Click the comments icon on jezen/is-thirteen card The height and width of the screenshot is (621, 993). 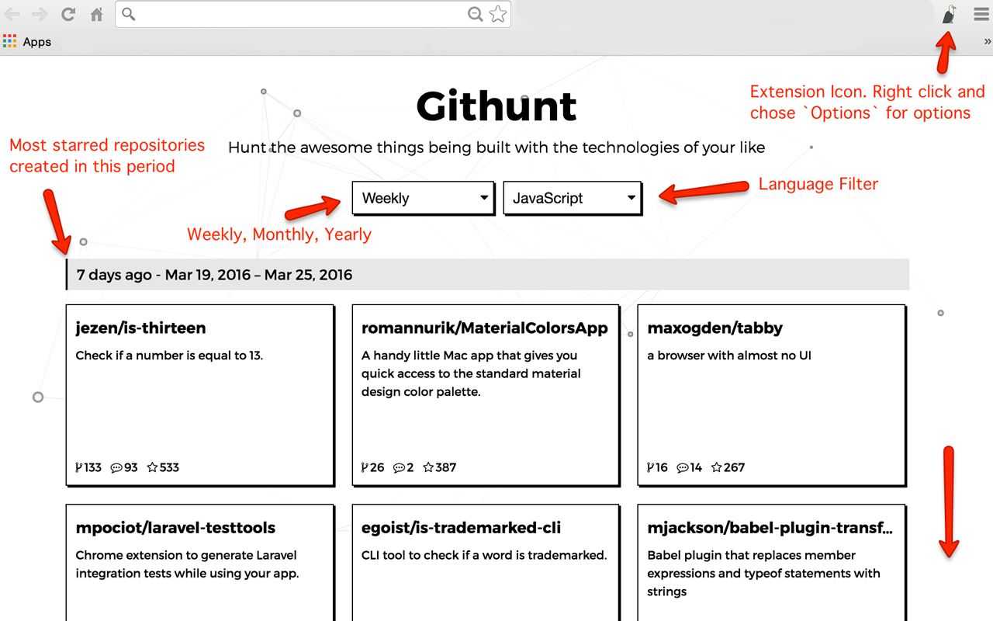116,467
